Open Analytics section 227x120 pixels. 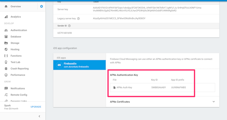[16, 17]
